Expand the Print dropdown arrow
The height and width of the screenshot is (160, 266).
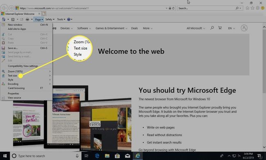tap(32, 19)
